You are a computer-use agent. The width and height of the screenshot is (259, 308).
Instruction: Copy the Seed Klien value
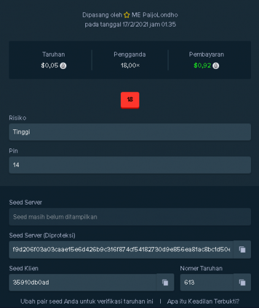pos(165,282)
